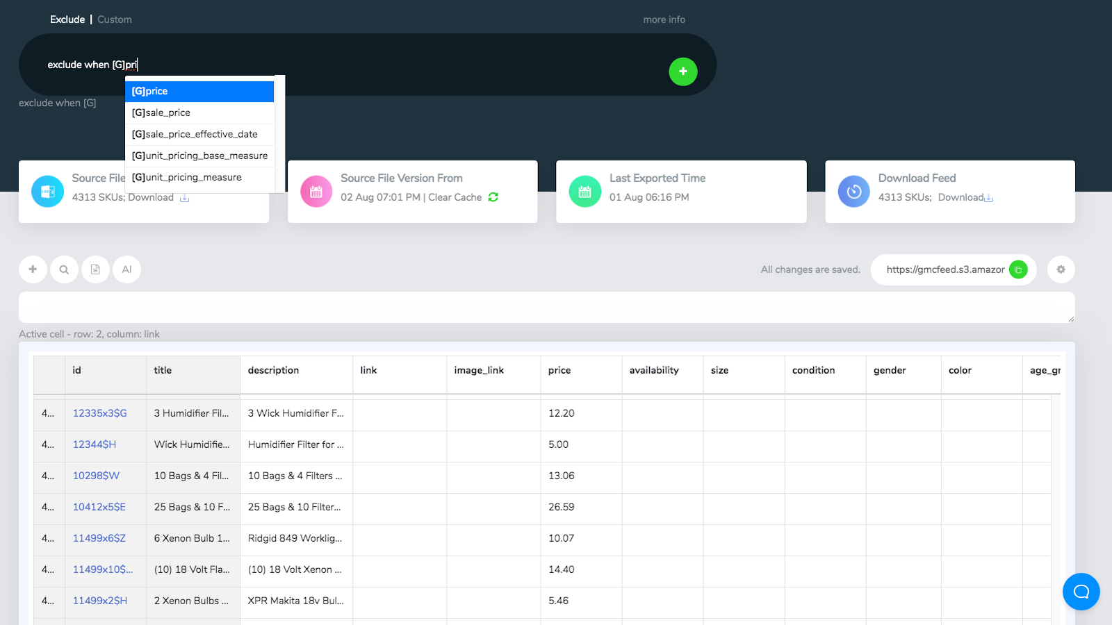Image resolution: width=1112 pixels, height=625 pixels.
Task: Refresh using the Clear Cache refresh icon
Action: 493,197
